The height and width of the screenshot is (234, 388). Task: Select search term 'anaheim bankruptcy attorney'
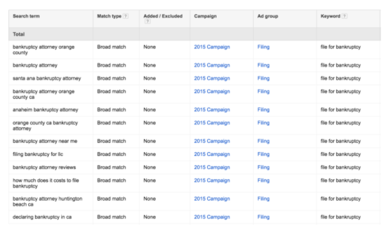[45, 110]
